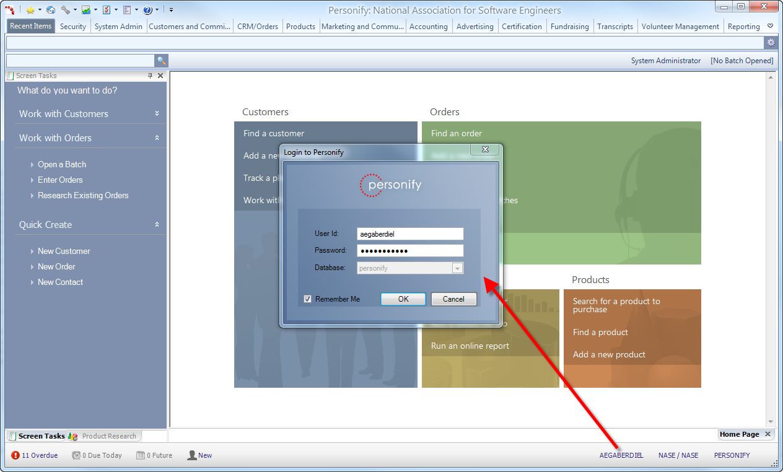
Task: Open the Reporting tab
Action: point(743,27)
